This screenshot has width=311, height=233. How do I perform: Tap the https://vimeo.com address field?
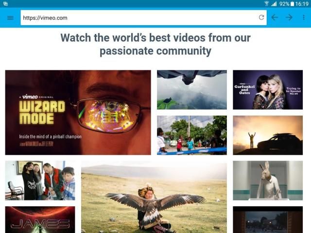pos(138,17)
